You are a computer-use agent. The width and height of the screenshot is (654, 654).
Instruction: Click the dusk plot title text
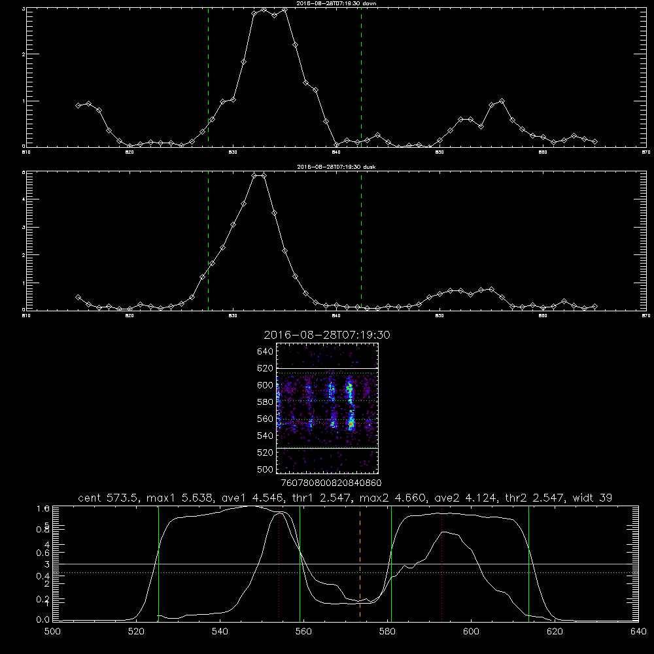tap(336, 167)
